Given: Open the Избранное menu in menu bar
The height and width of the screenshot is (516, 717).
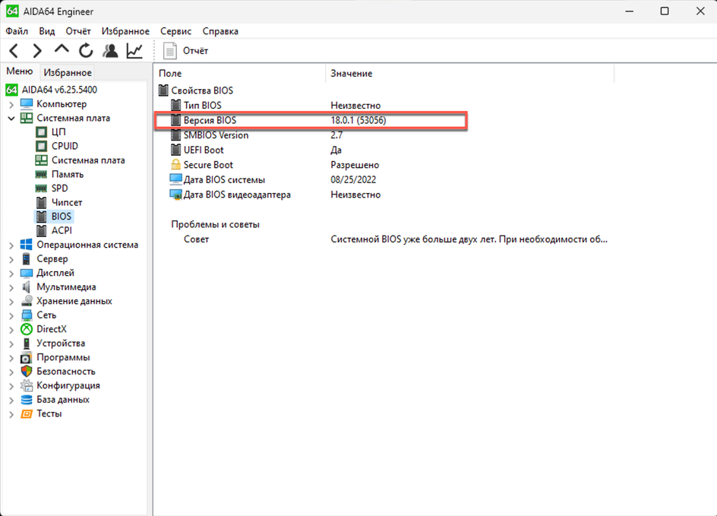Looking at the screenshot, I should [x=125, y=31].
